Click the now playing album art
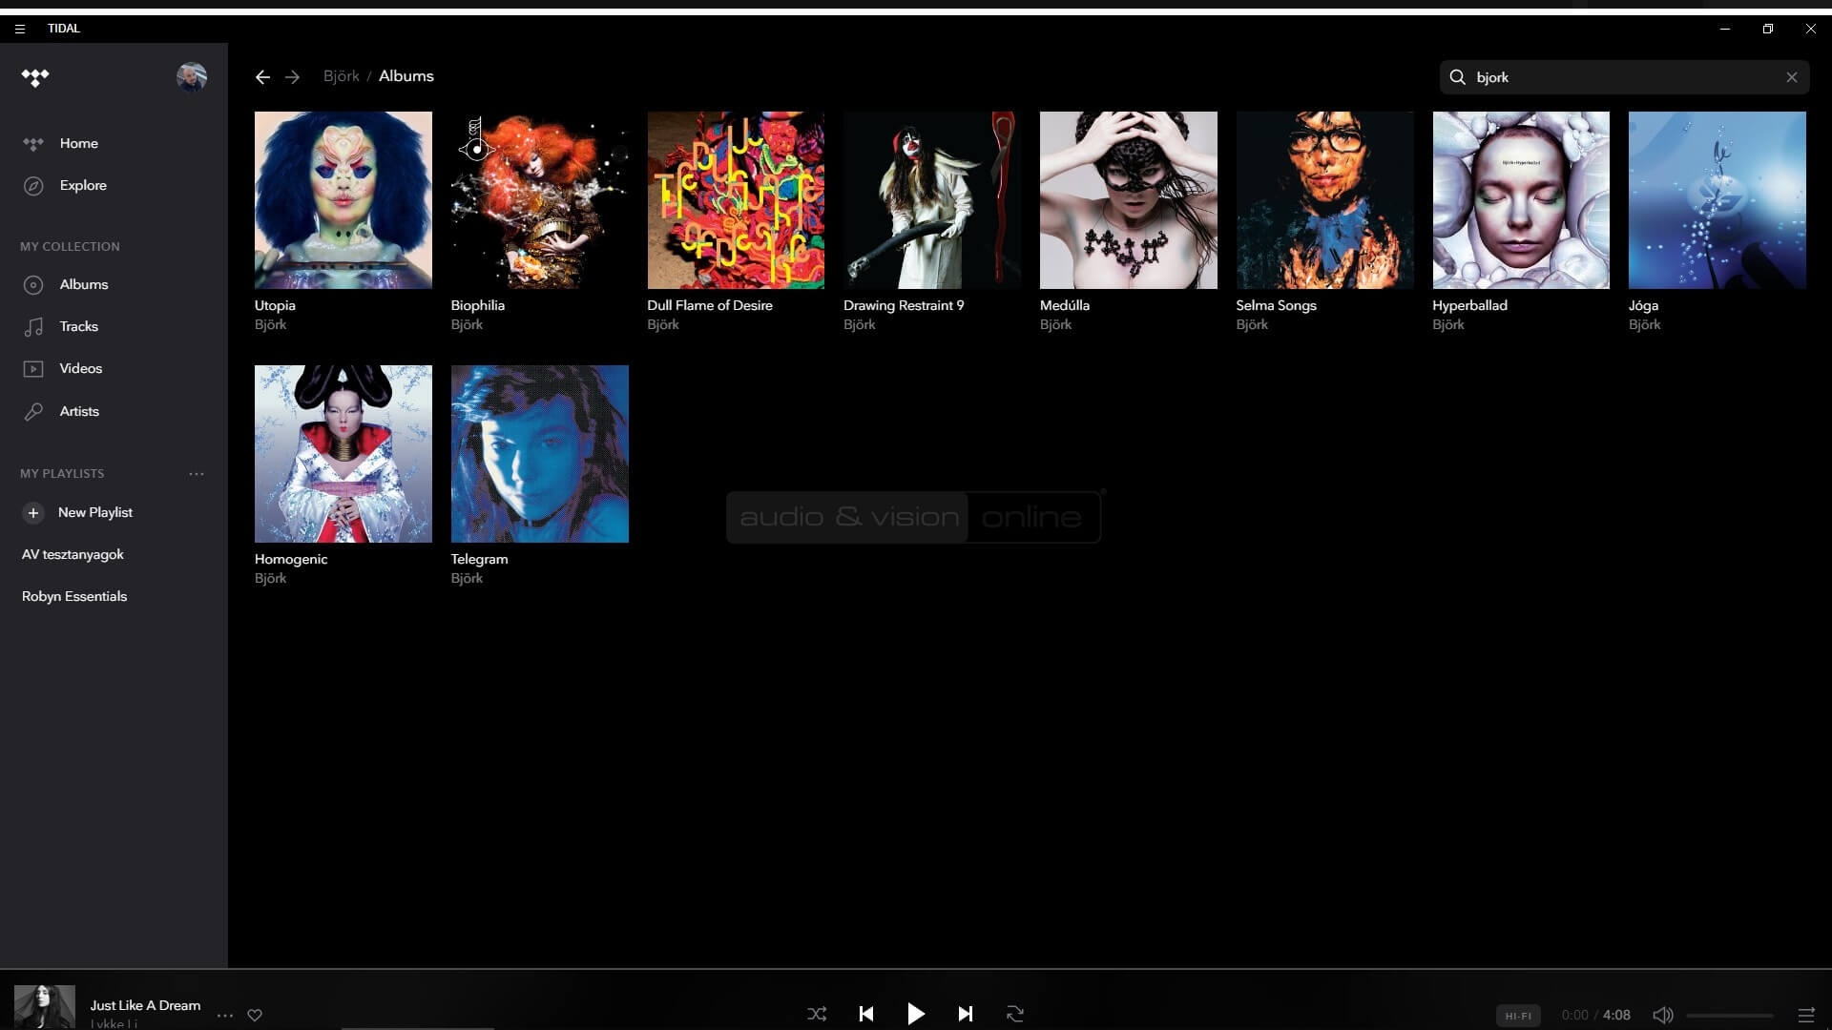 (x=44, y=1007)
